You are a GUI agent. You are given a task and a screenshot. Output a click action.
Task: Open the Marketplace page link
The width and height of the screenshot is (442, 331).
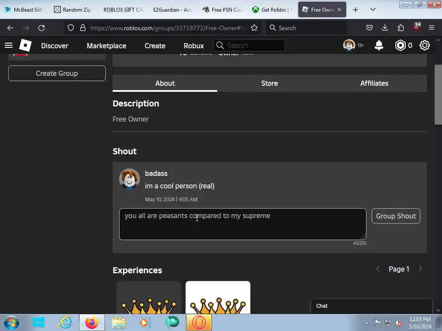[107, 46]
